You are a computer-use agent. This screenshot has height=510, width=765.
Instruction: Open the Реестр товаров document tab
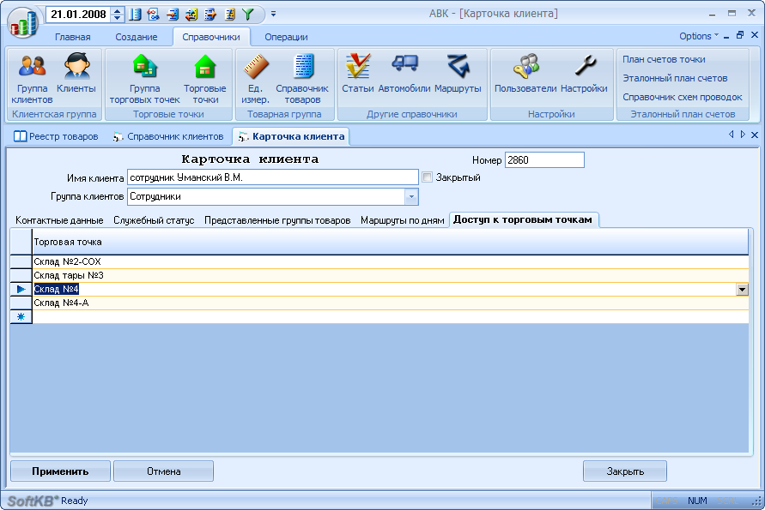pyautogui.click(x=56, y=136)
